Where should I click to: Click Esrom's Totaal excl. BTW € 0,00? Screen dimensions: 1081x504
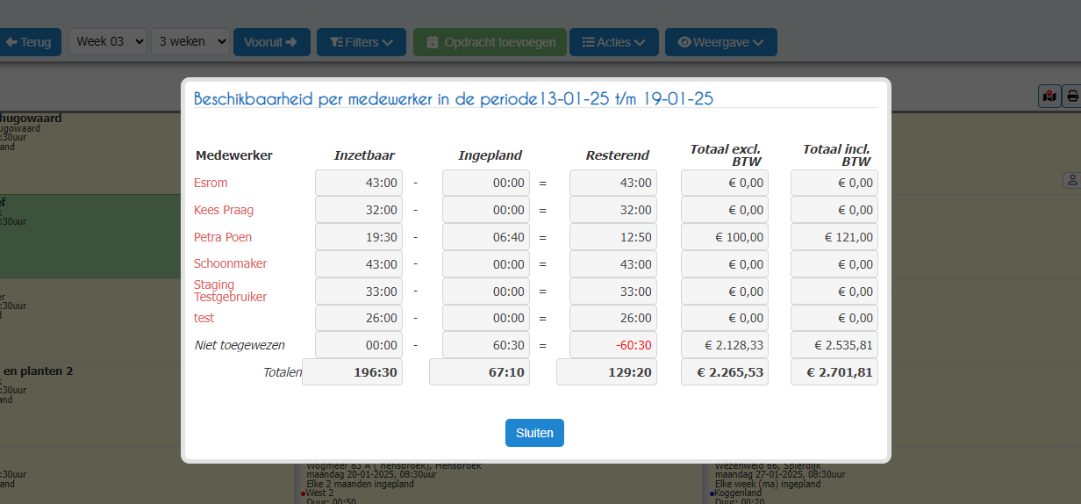[725, 183]
